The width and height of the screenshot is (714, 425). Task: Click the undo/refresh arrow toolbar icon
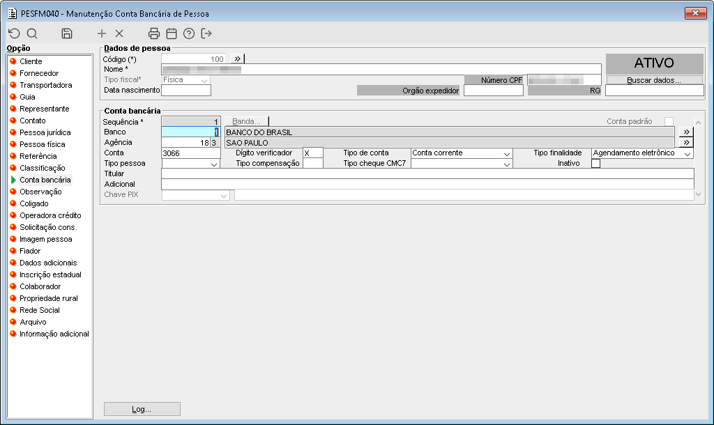tap(14, 33)
